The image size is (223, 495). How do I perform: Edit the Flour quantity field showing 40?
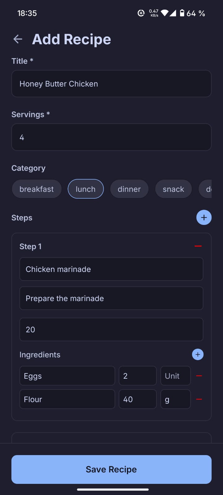click(x=137, y=399)
